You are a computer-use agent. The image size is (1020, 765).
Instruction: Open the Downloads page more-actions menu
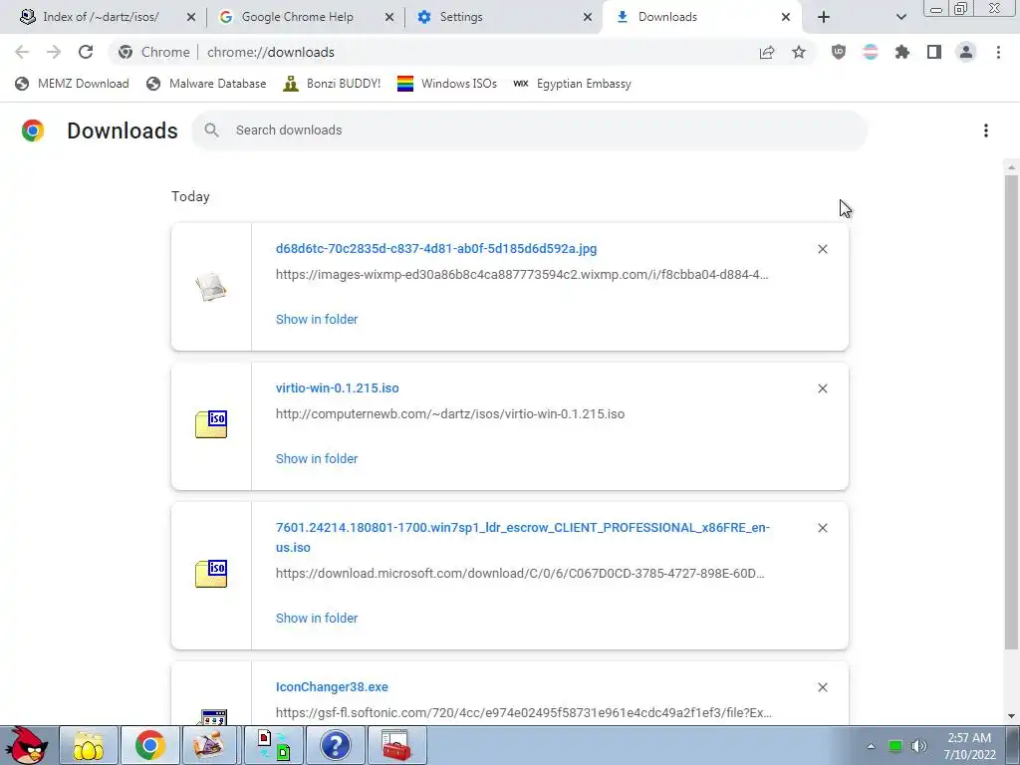pos(986,130)
